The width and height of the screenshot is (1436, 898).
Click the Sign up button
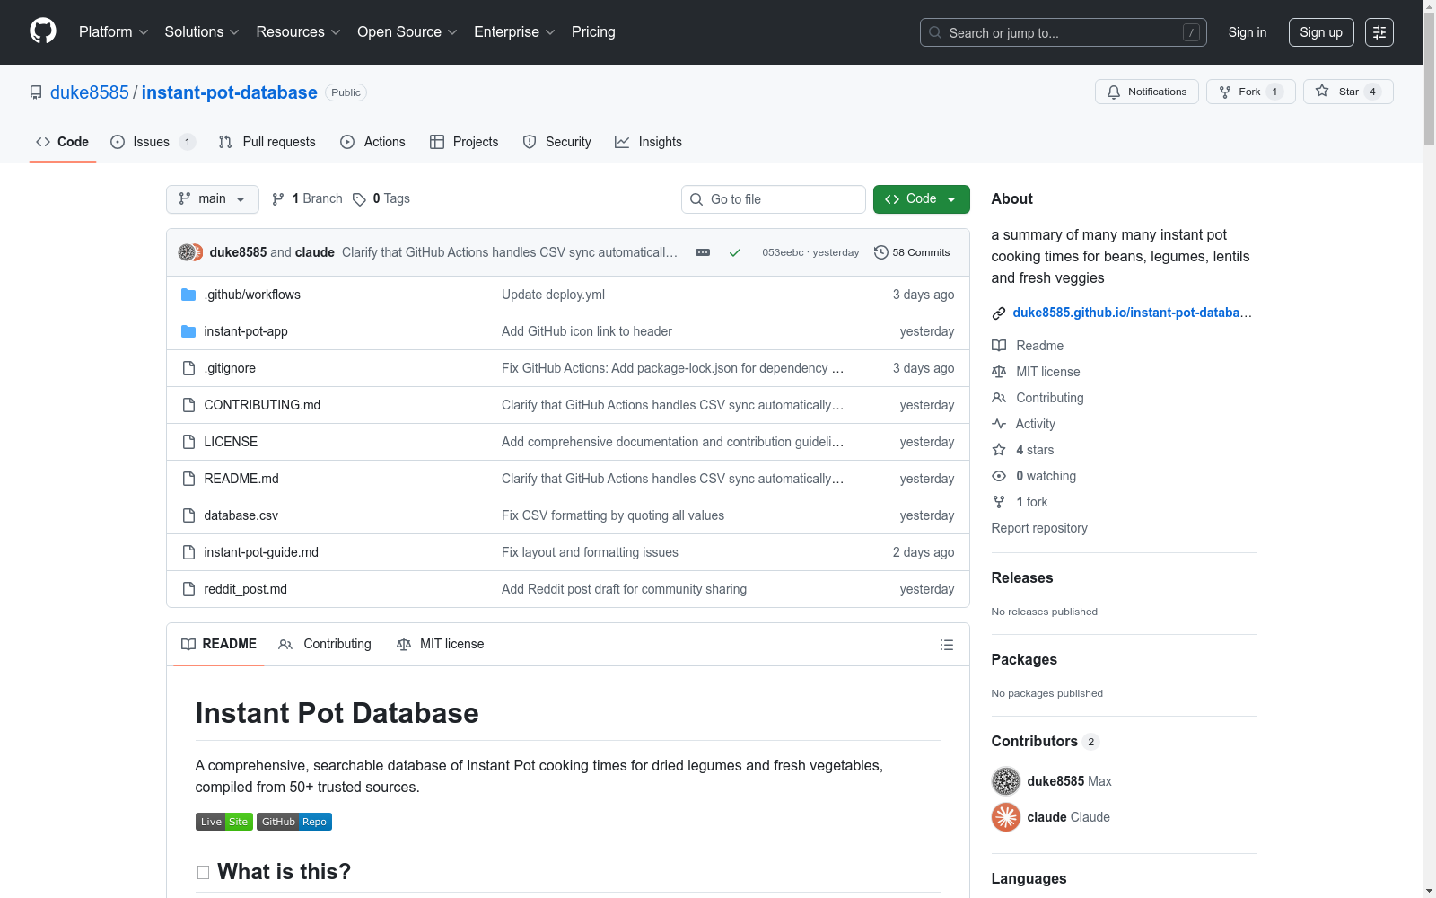1321,32
